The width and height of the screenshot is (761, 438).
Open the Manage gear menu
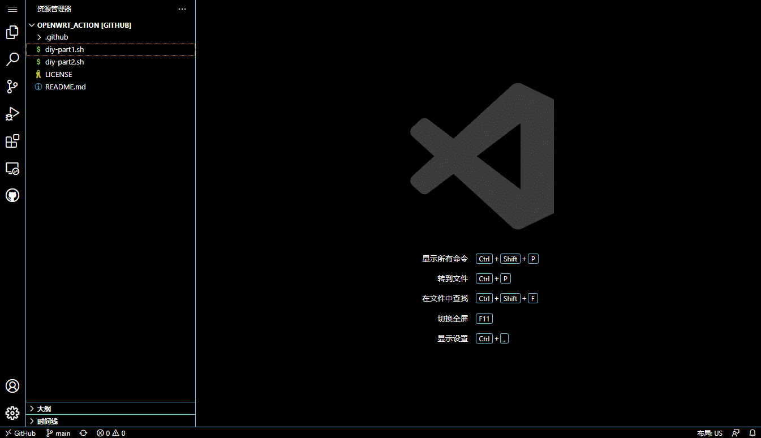coord(12,413)
